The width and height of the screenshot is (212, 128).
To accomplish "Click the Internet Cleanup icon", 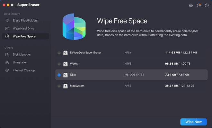I will point(7,70).
